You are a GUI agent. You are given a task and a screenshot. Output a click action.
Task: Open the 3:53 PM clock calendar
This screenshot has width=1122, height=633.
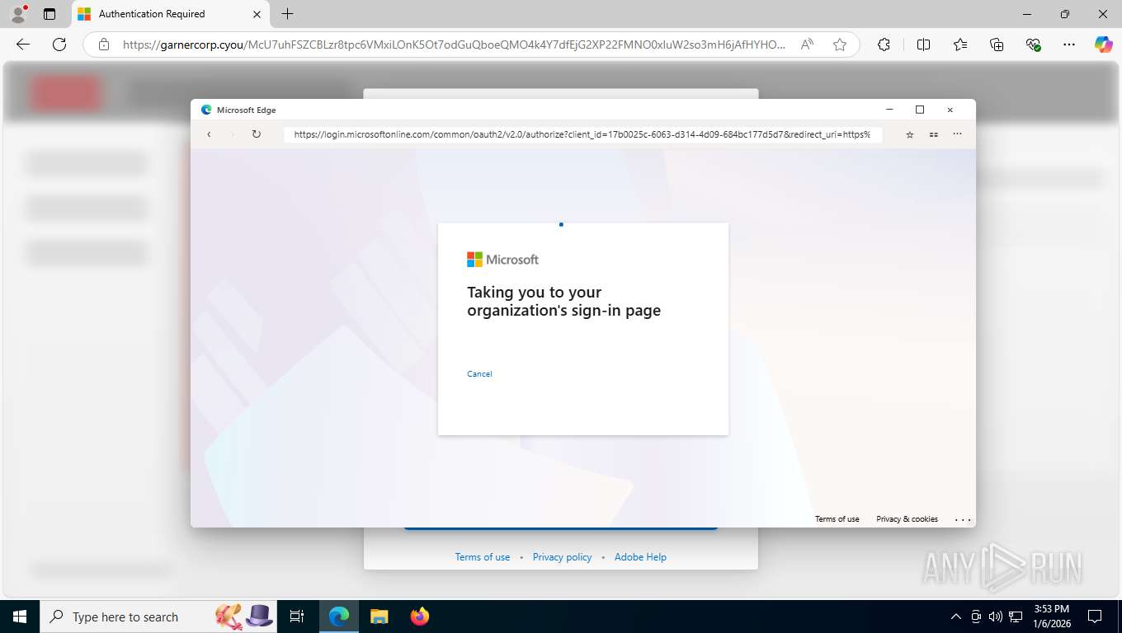click(x=1051, y=617)
